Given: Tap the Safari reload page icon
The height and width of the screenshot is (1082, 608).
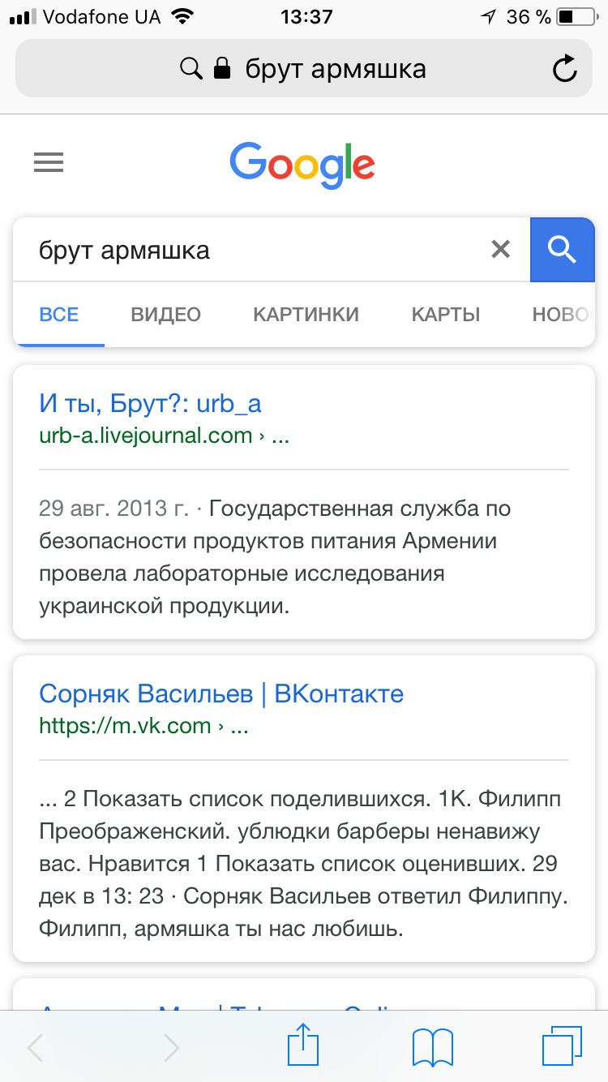Looking at the screenshot, I should 564,69.
